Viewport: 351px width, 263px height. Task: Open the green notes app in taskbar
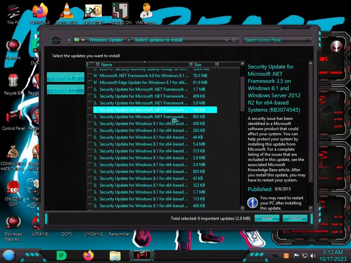tap(61, 255)
